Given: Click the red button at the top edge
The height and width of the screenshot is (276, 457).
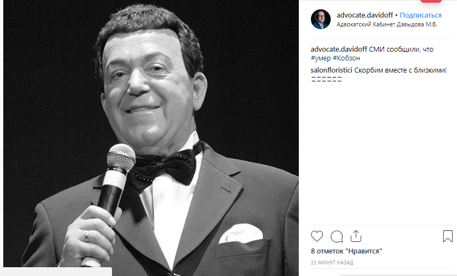Looking at the screenshot, I should tap(431, 1).
